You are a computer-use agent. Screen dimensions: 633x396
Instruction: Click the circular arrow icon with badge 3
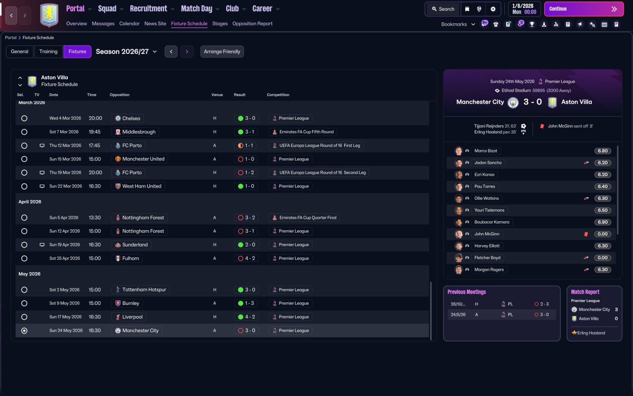tap(520, 24)
